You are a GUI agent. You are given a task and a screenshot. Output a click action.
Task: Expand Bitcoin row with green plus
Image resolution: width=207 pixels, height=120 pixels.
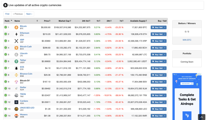pyautogui.click(x=6, y=27)
